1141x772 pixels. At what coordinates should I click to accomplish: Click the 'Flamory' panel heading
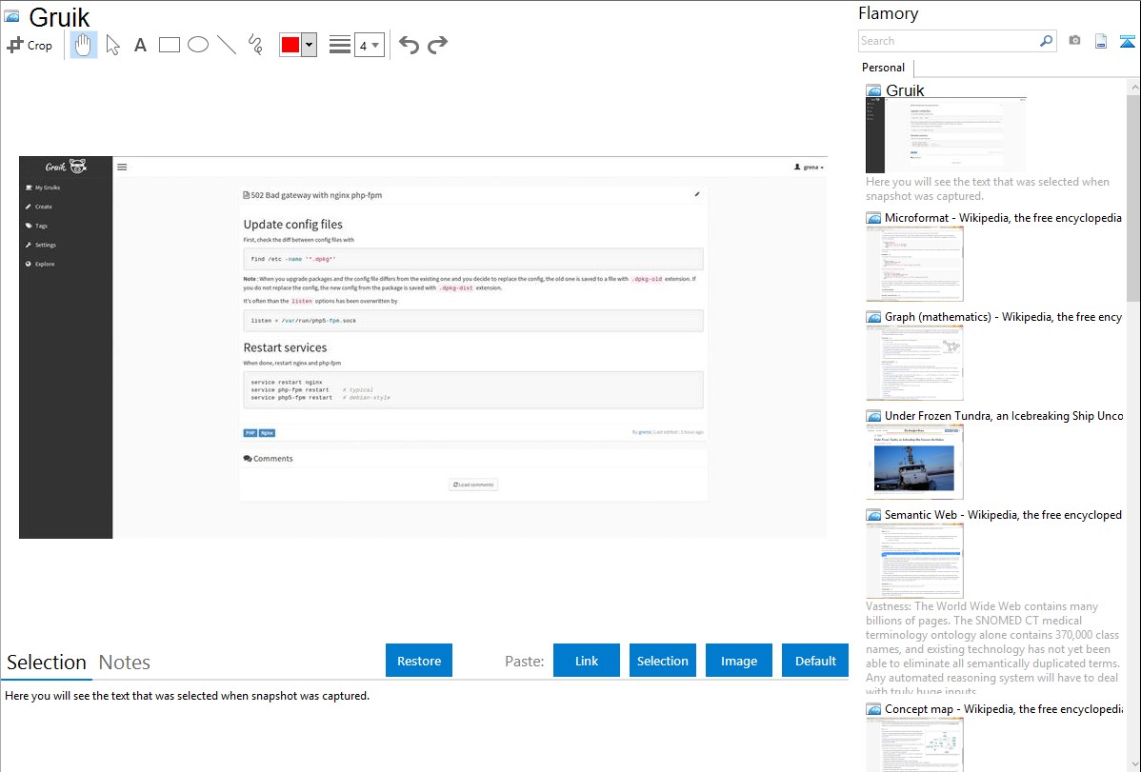889,13
